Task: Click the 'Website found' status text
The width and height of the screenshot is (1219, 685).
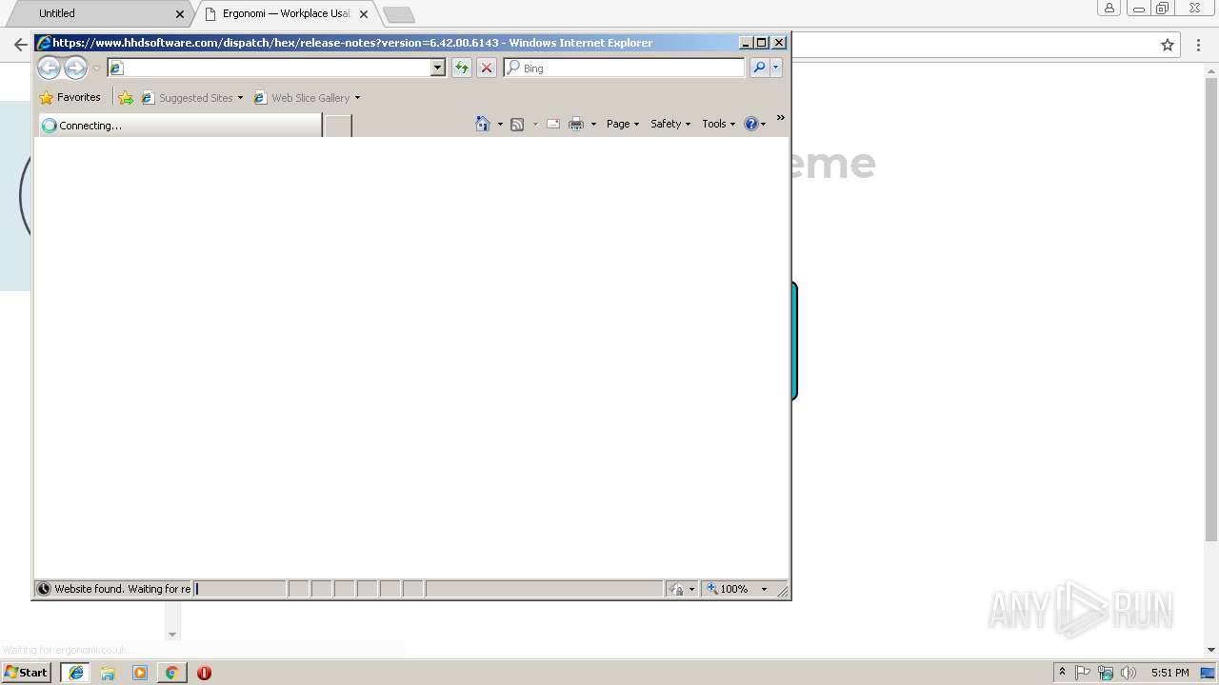Action: [x=122, y=589]
